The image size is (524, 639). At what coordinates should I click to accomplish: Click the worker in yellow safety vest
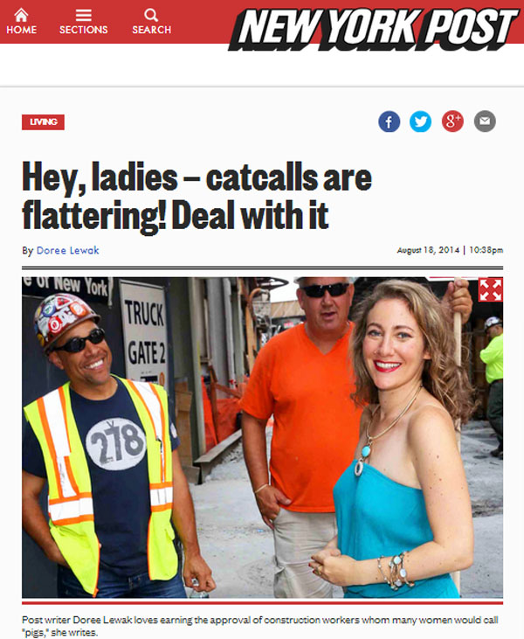104,448
